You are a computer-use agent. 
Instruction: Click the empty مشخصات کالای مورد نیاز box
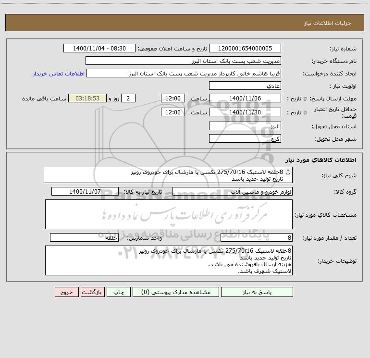tap(169, 214)
